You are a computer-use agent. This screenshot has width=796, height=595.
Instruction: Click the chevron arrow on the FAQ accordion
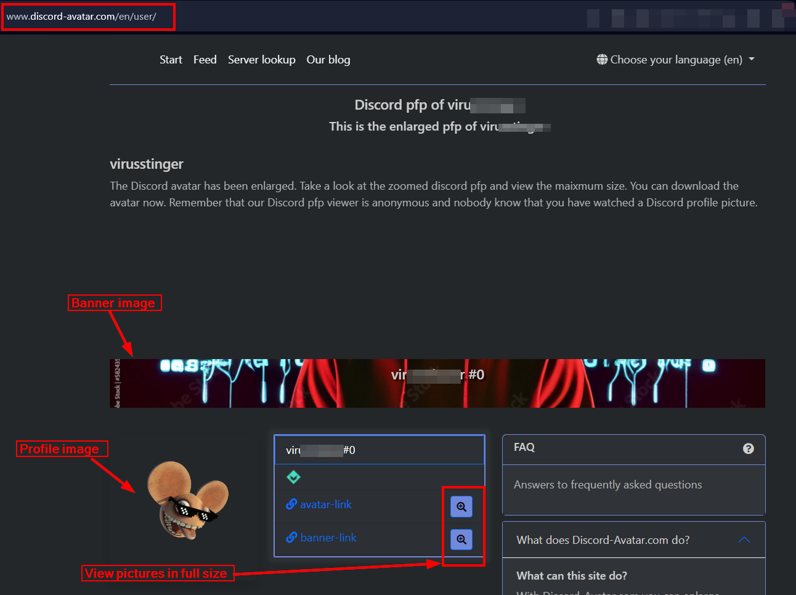point(744,540)
